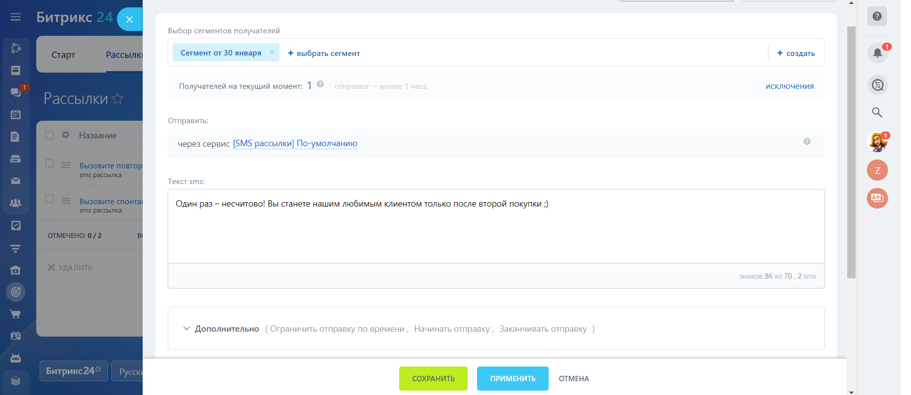Click + выбрать сегмент to choose segment
This screenshot has width=911, height=395.
pyautogui.click(x=324, y=53)
